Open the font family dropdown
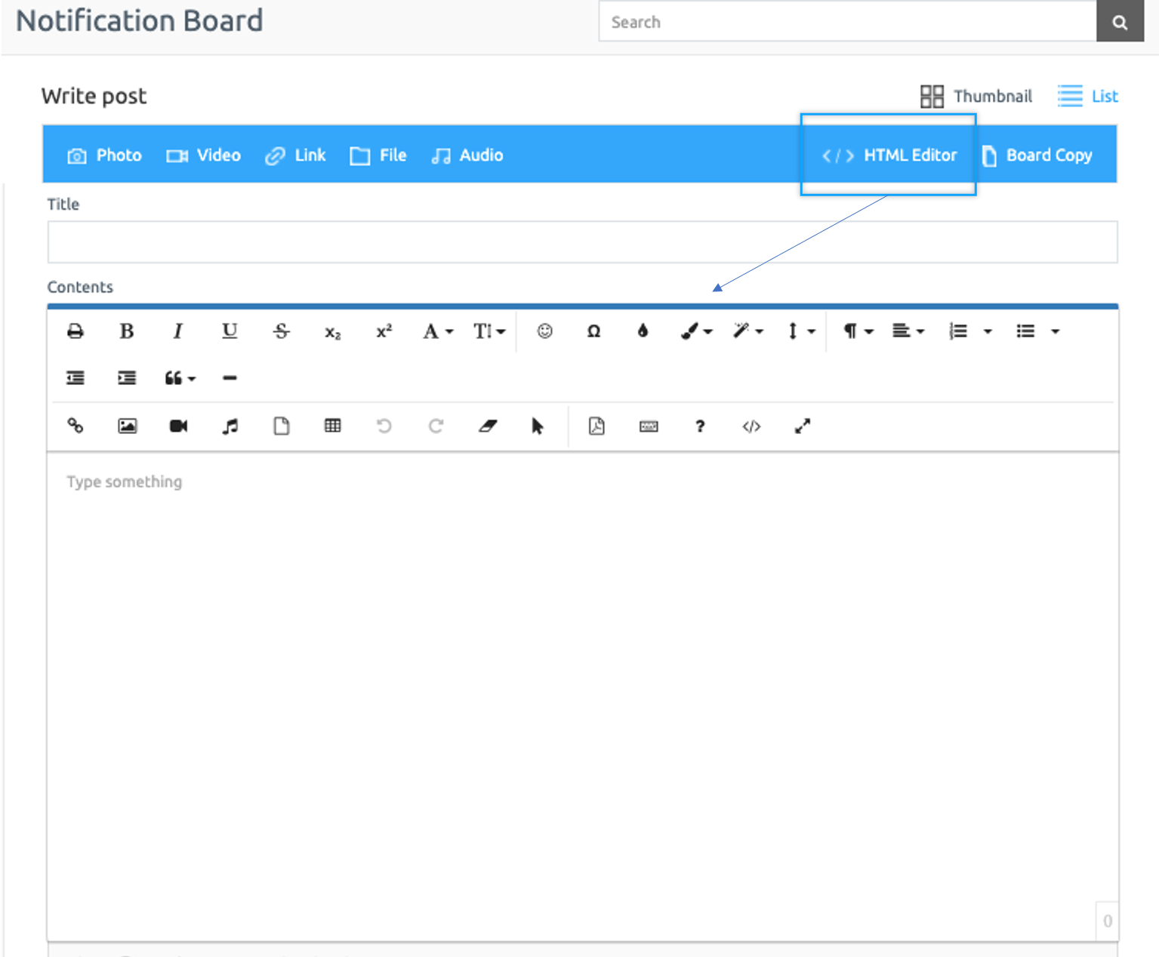The width and height of the screenshot is (1159, 957). [x=437, y=331]
